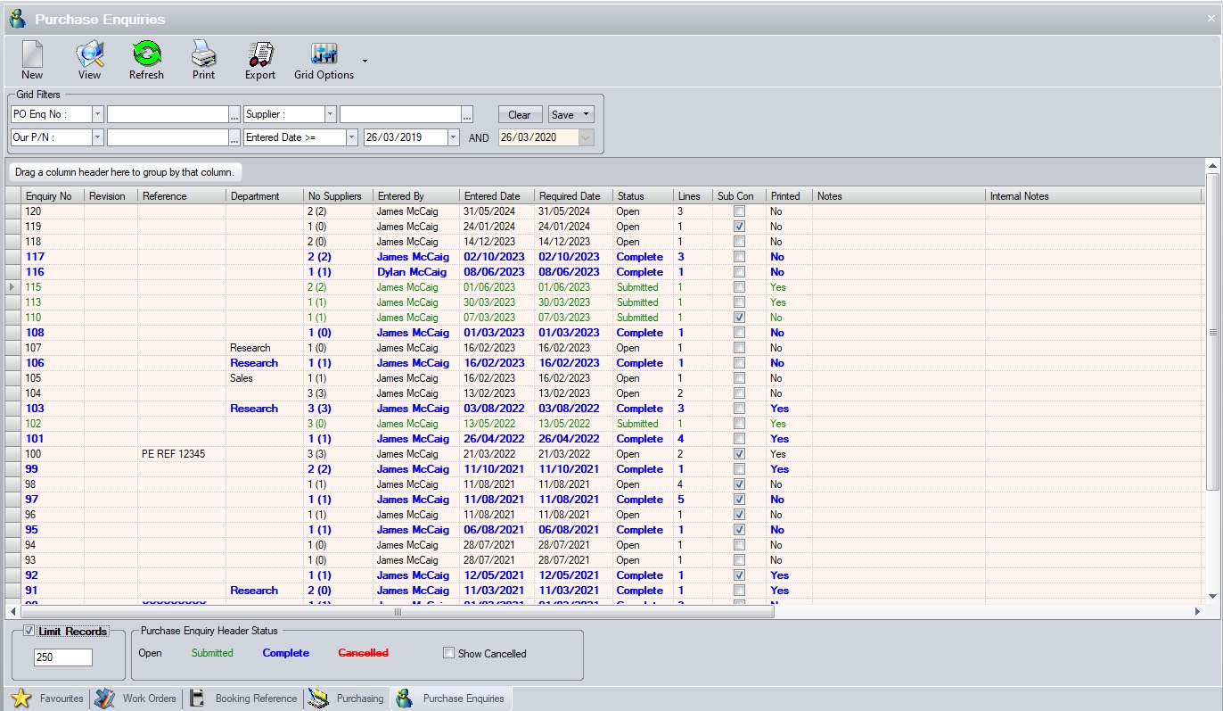This screenshot has width=1223, height=711.
Task: Expand the PO Enq No filter dropdown
Action: point(97,115)
